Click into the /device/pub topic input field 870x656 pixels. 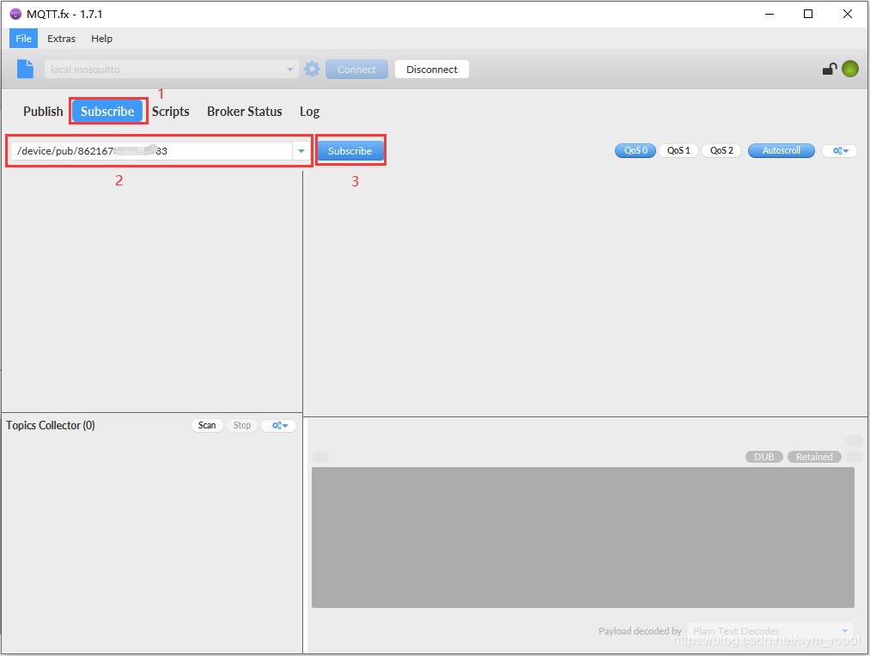tap(151, 151)
